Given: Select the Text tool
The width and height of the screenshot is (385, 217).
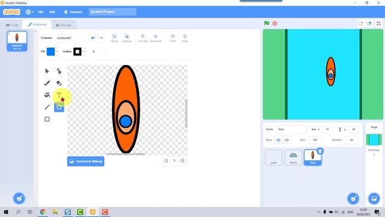Looking at the screenshot, I should point(59,95).
